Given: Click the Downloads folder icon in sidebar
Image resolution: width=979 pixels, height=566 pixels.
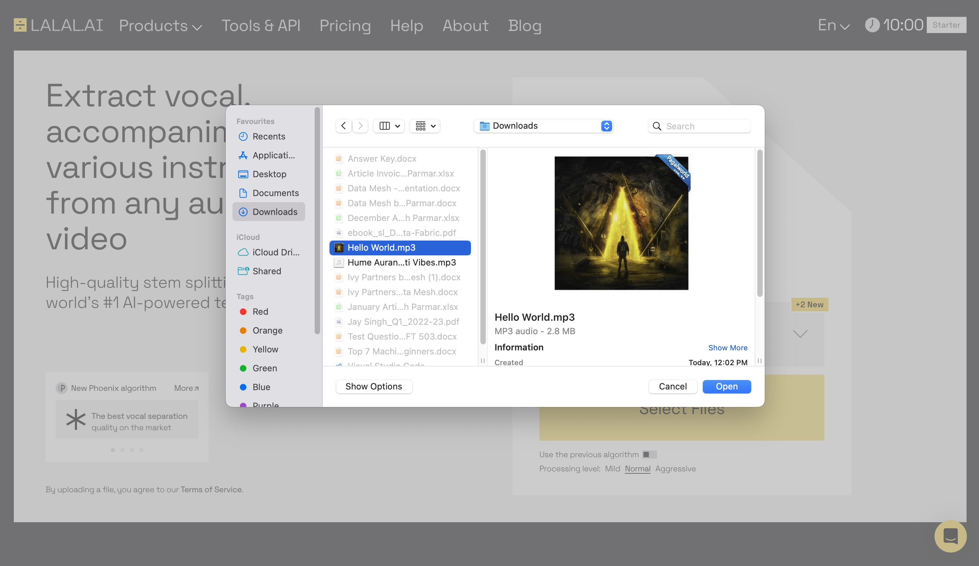Looking at the screenshot, I should 243,212.
